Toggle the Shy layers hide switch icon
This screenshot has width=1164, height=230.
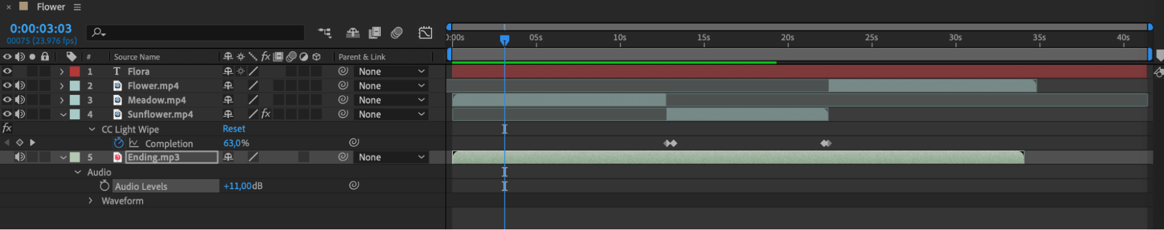point(353,33)
